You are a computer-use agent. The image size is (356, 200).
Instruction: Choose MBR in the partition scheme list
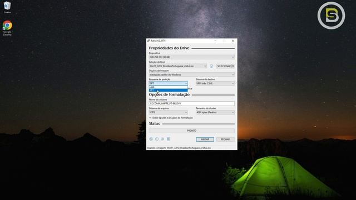pyautogui.click(x=168, y=87)
